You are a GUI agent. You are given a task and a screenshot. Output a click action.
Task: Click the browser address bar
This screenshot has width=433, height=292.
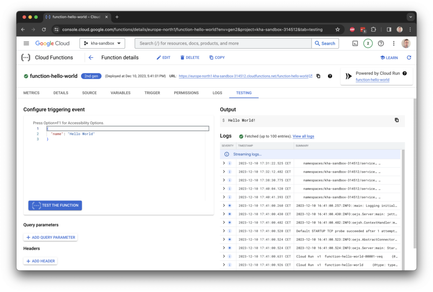192,30
